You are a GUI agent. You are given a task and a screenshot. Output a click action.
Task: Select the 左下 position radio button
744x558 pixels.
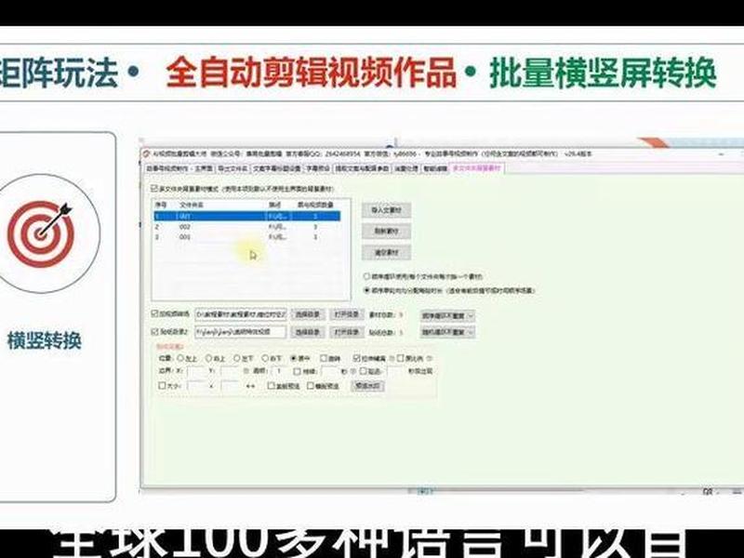point(237,358)
